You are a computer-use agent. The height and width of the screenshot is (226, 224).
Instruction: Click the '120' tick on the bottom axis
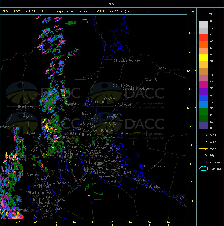click(x=167, y=223)
